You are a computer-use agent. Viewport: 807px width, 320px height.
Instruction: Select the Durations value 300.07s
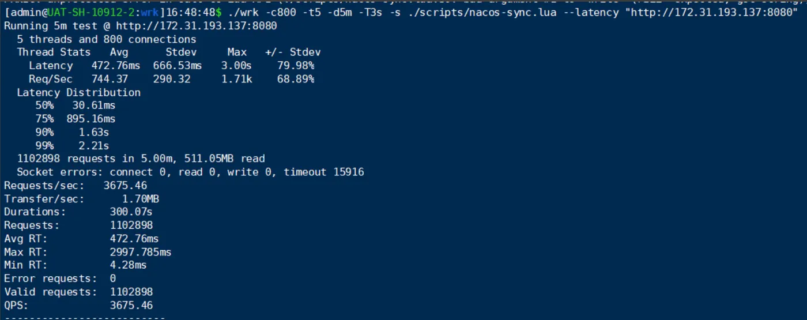(x=131, y=212)
